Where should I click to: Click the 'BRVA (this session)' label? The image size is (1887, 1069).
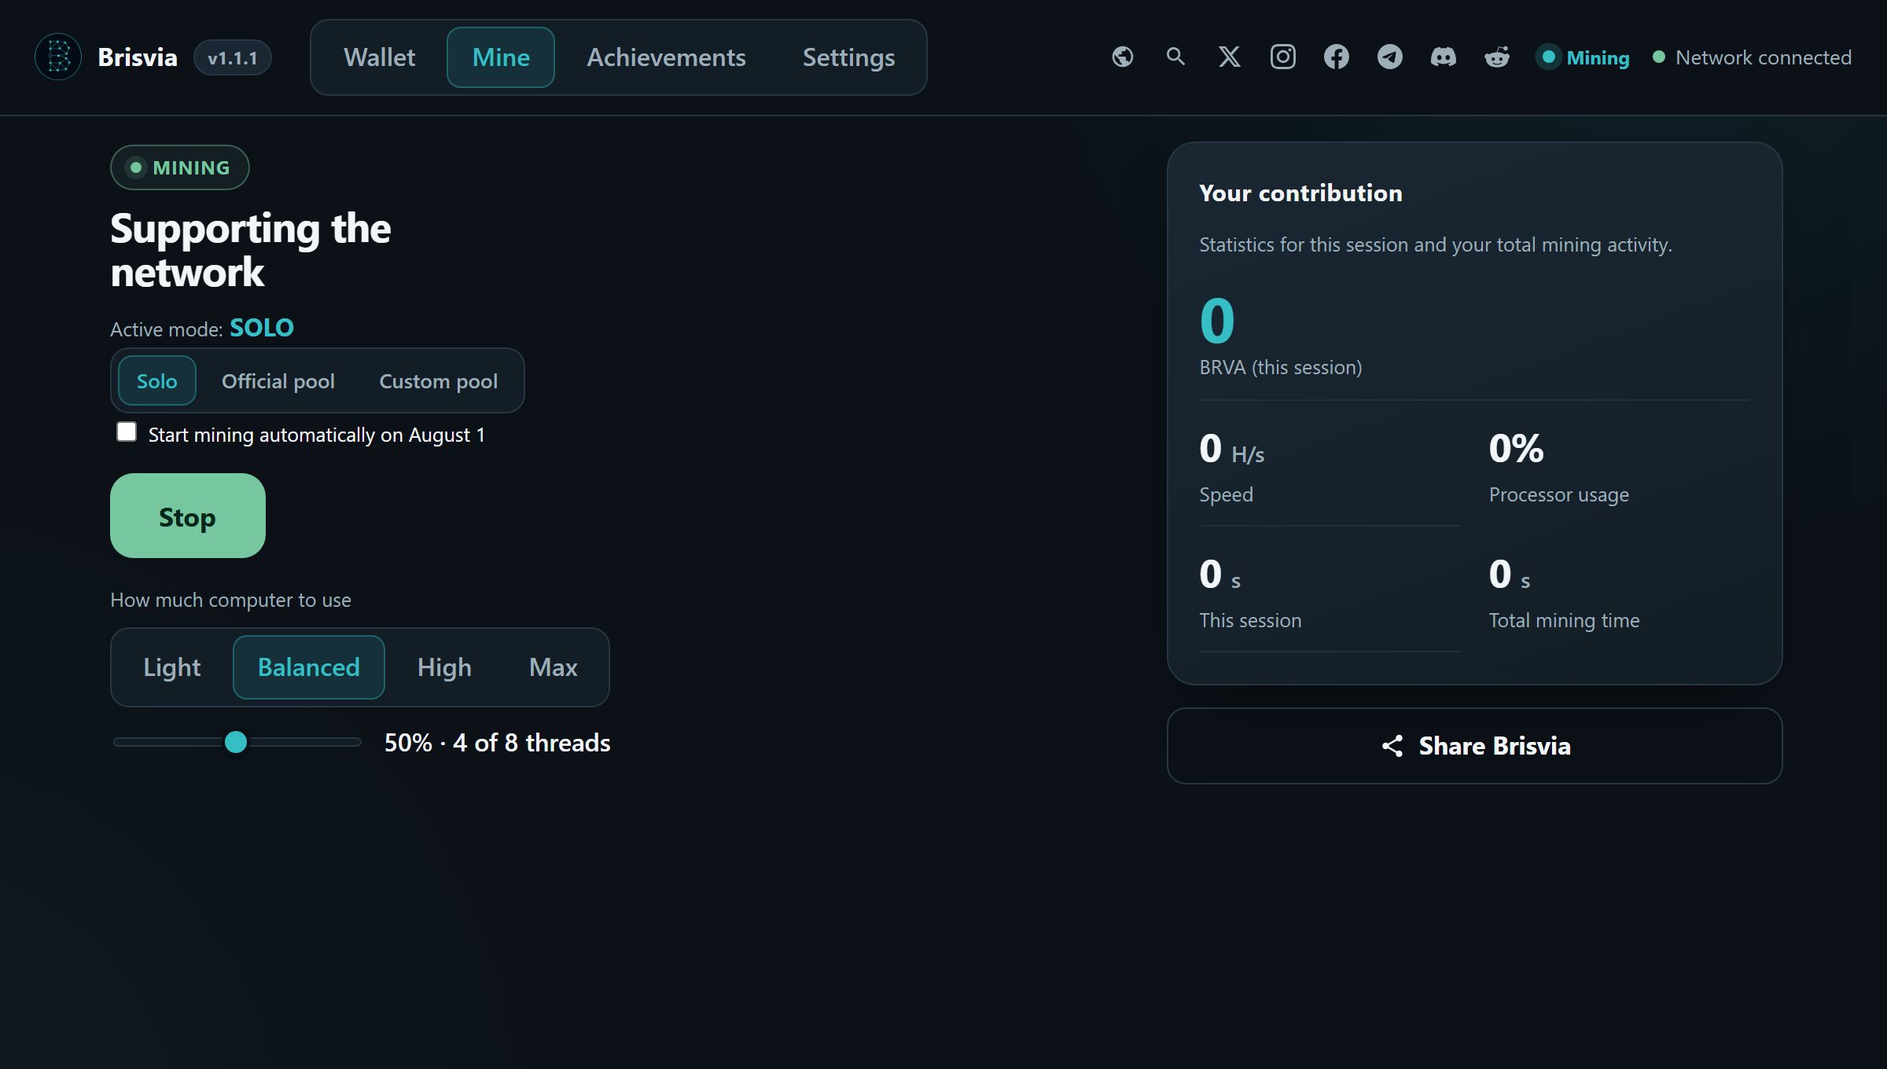[x=1281, y=367]
